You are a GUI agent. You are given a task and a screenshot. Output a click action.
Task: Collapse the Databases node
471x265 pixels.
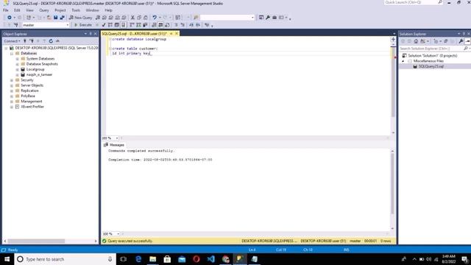pos(12,54)
